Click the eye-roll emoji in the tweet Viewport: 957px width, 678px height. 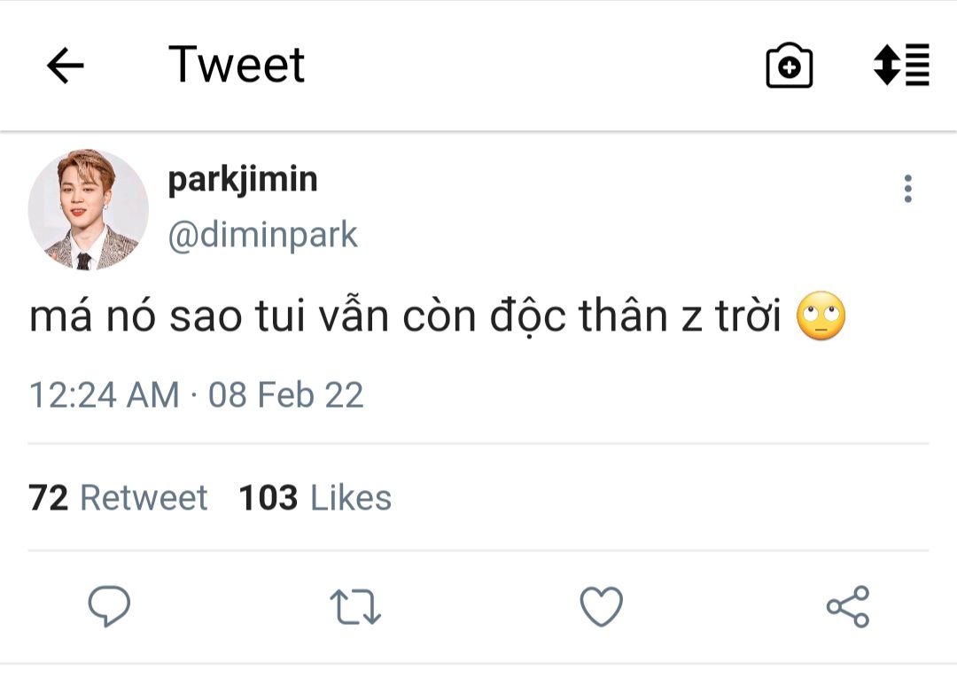[821, 318]
